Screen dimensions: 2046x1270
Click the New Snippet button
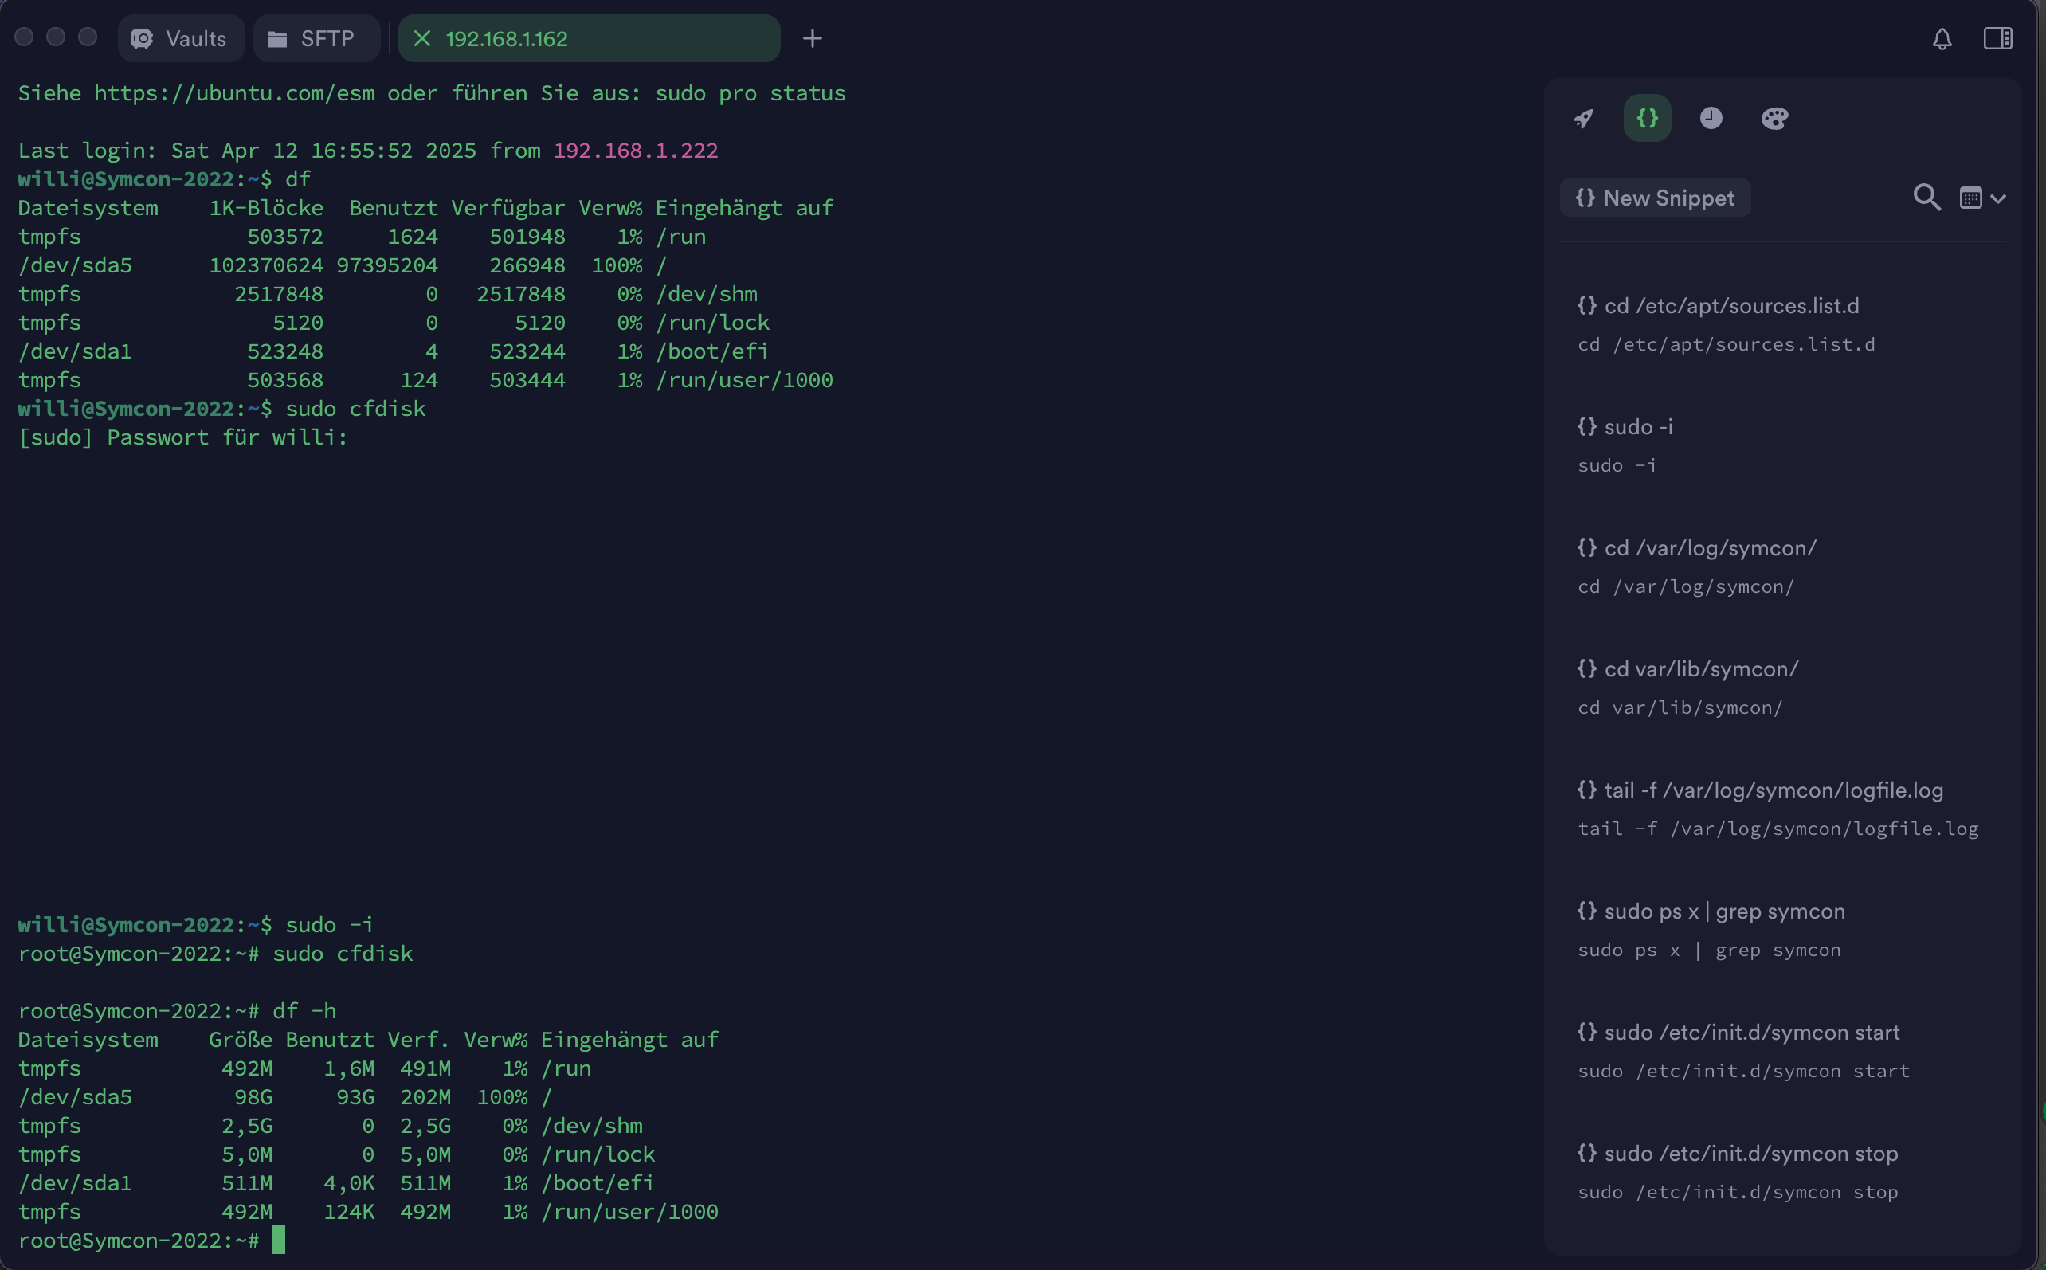pos(1655,198)
